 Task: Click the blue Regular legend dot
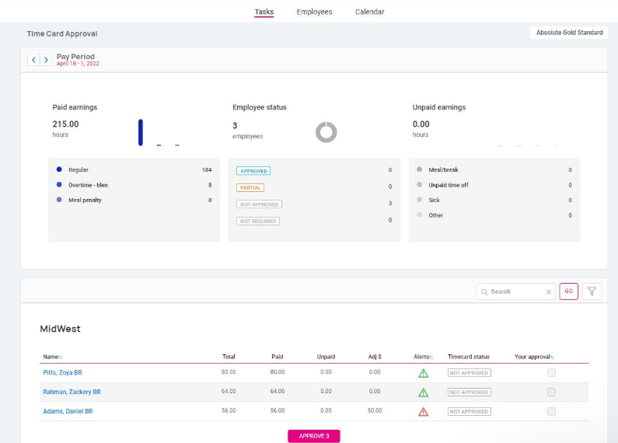point(59,169)
